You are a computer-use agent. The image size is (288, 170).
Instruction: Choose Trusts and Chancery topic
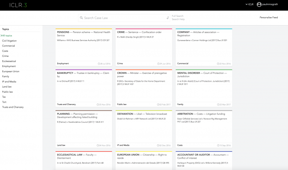[x=13, y=107]
